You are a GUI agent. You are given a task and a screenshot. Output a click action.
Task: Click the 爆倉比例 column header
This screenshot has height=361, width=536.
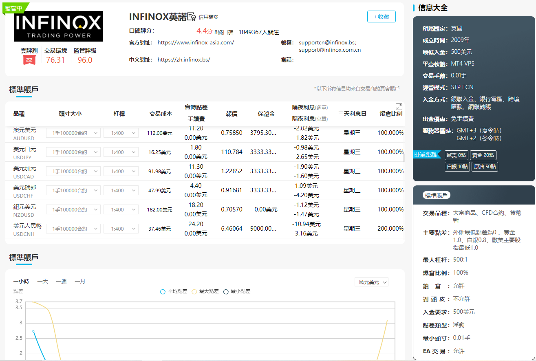[x=391, y=114]
